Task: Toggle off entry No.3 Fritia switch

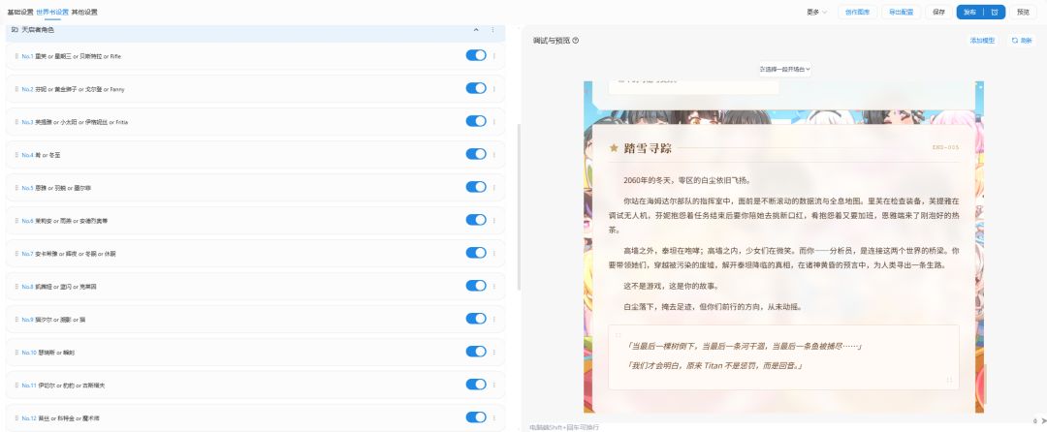Action: [476, 121]
